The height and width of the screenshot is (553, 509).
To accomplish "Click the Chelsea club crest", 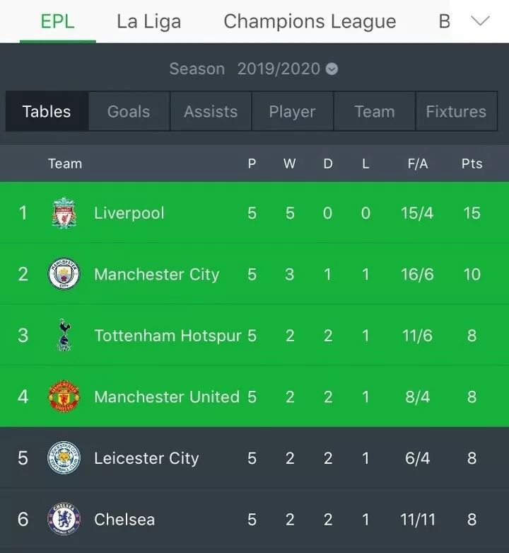I will [x=64, y=519].
